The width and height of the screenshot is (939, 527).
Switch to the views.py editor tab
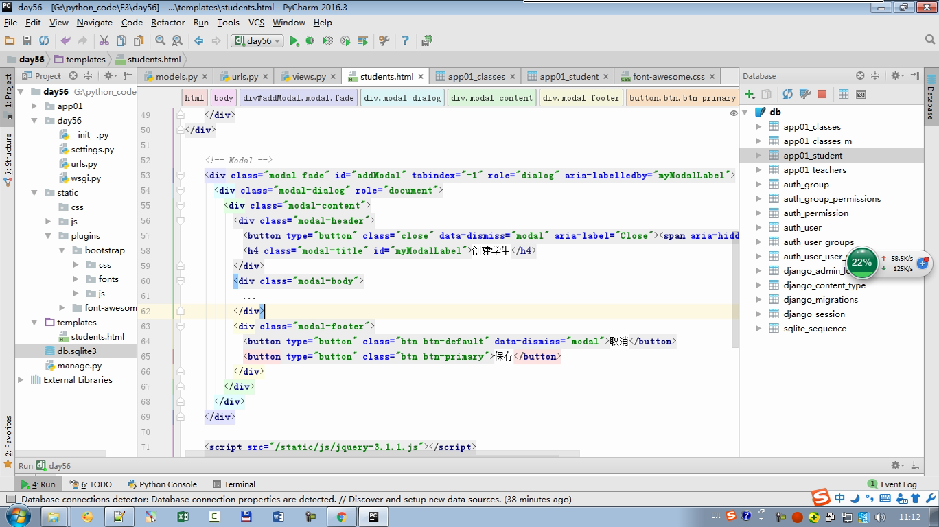click(308, 77)
